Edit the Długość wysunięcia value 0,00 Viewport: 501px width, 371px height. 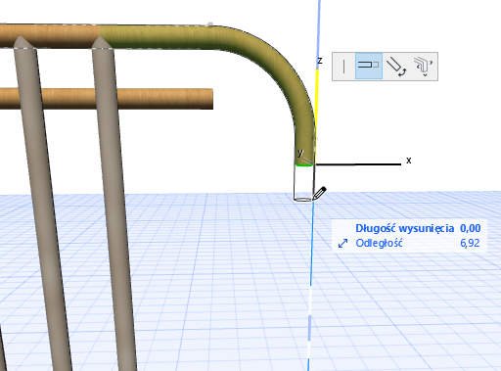click(470, 228)
